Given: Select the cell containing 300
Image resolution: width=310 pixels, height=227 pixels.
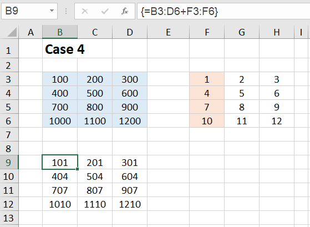Looking at the screenshot, I should tap(130, 79).
